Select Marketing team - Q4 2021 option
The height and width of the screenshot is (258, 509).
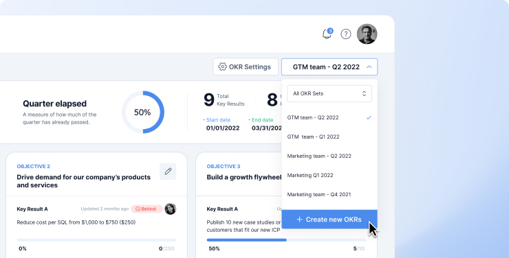point(329,194)
